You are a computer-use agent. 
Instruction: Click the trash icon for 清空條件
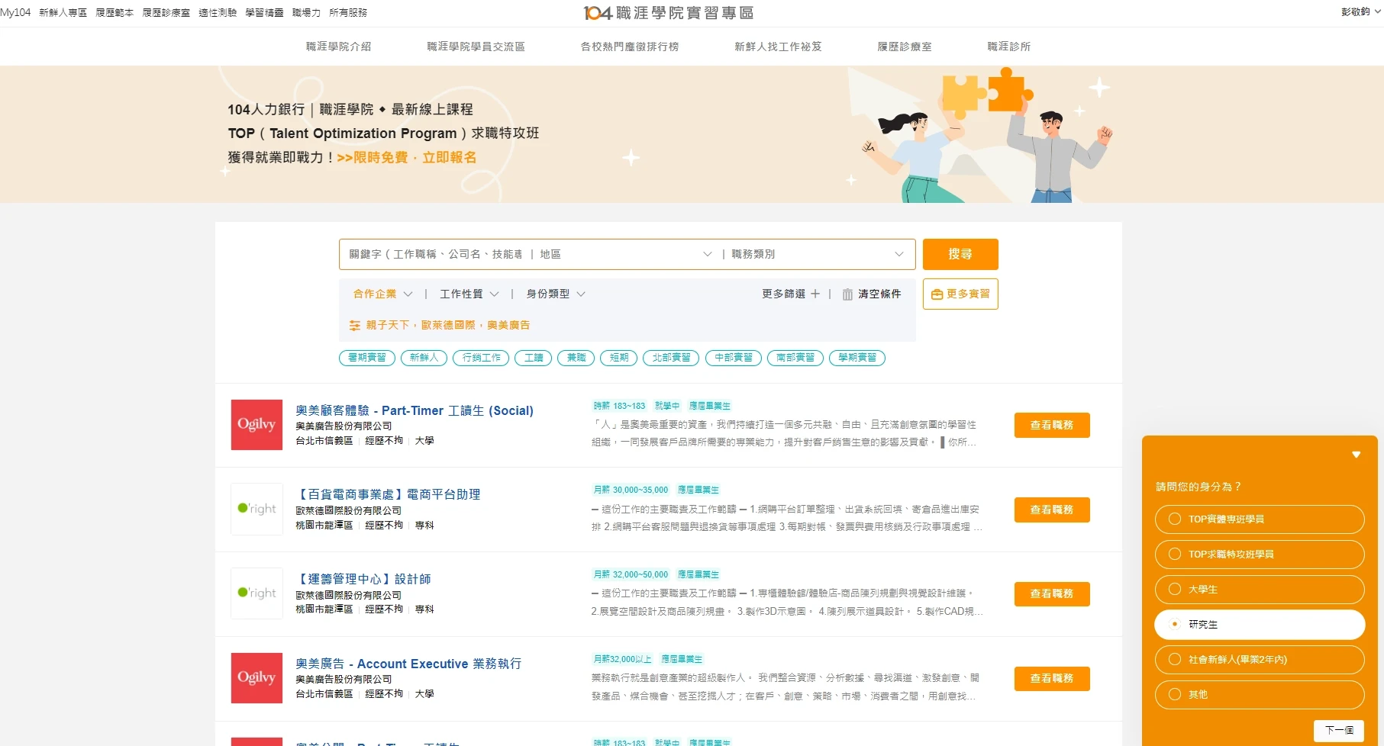847,294
